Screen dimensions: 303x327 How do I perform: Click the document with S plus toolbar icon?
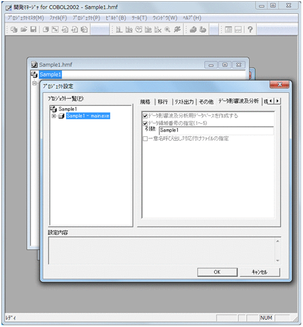(x=65, y=30)
